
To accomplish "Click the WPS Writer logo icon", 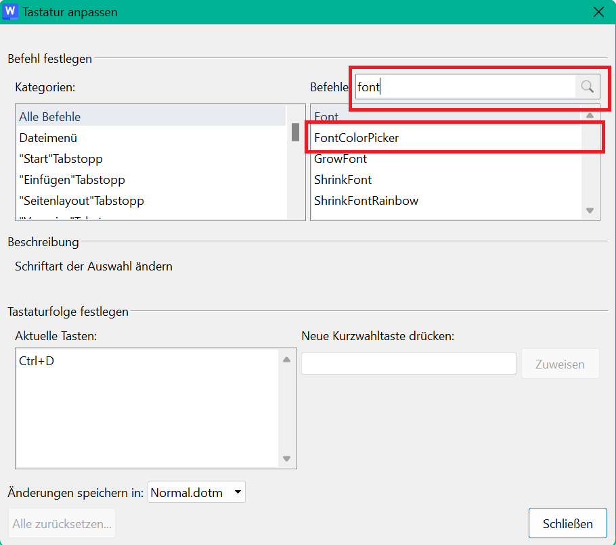I will pyautogui.click(x=10, y=11).
